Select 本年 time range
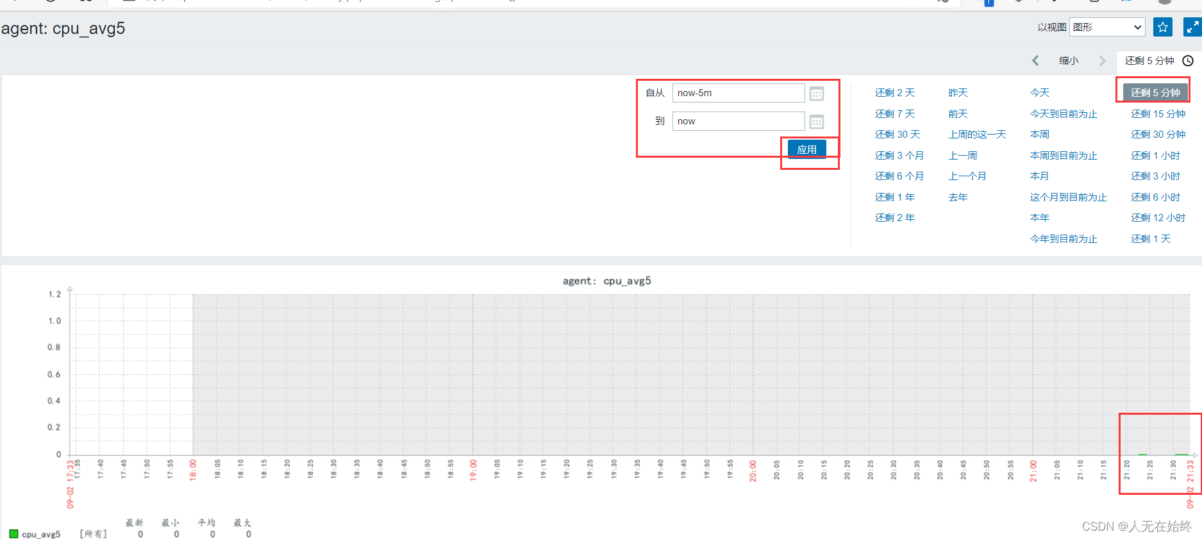 [1040, 217]
